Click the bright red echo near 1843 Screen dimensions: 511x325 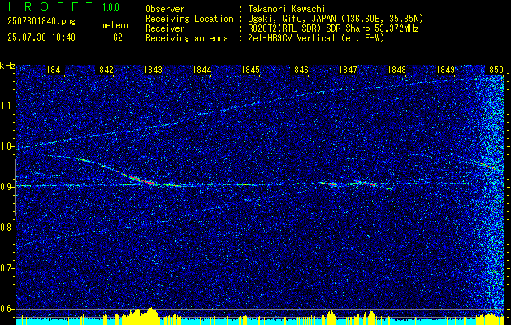pyautogui.click(x=144, y=180)
